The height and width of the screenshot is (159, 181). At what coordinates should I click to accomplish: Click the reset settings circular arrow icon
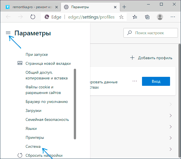point(20,155)
